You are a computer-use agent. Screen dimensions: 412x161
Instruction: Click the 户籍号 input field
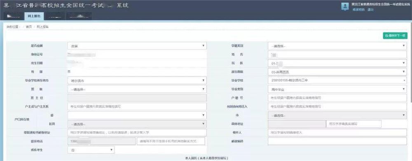tap(337, 98)
